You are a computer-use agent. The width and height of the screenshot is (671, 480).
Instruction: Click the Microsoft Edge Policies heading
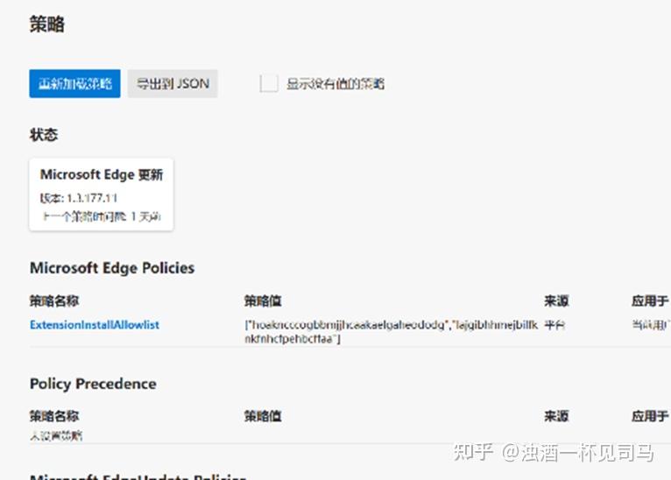pyautogui.click(x=112, y=268)
